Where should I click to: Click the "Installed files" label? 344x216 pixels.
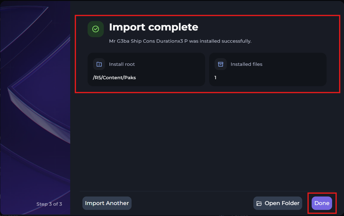pyautogui.click(x=246, y=64)
